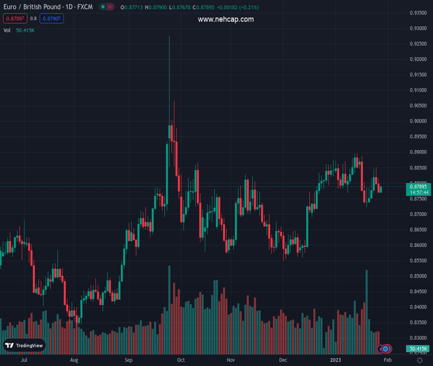
Task: Click the Jul label on time axis
Action: tap(24, 360)
